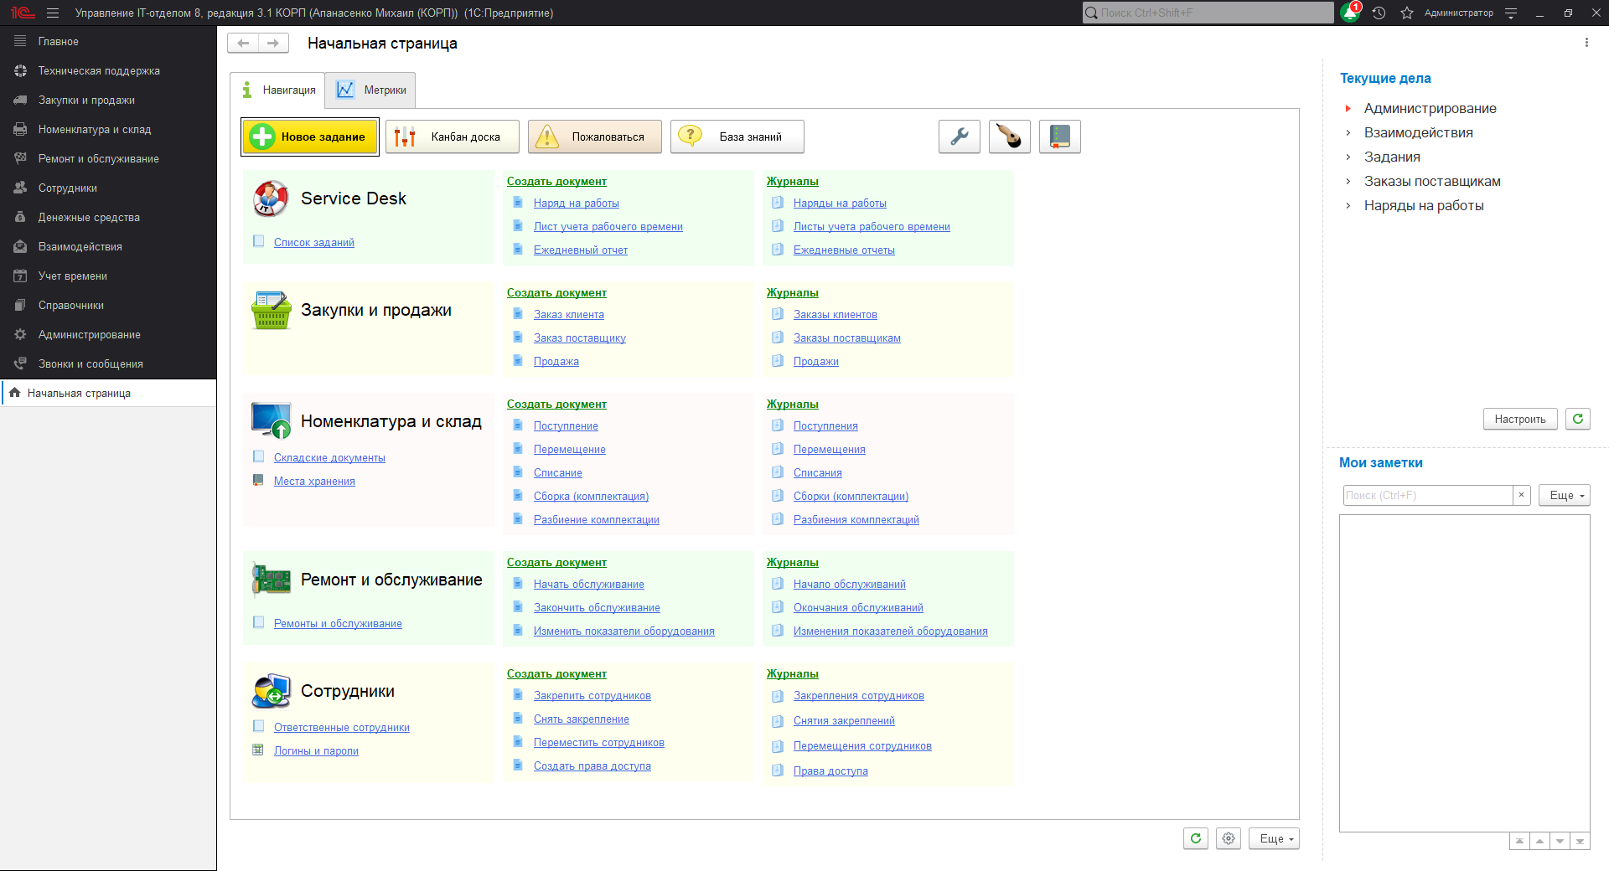This screenshot has width=1609, height=871.
Task: Click the notes search field
Action: tap(1426, 495)
